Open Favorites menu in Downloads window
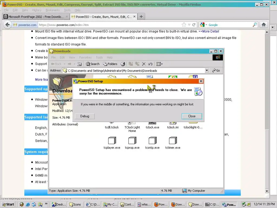 coord(85,57)
